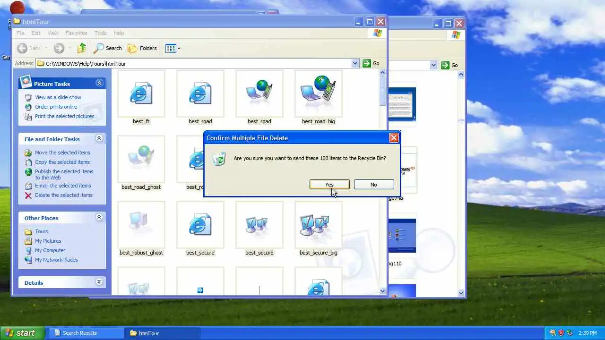Open the Search toolbar button
605x340 pixels.
point(108,48)
